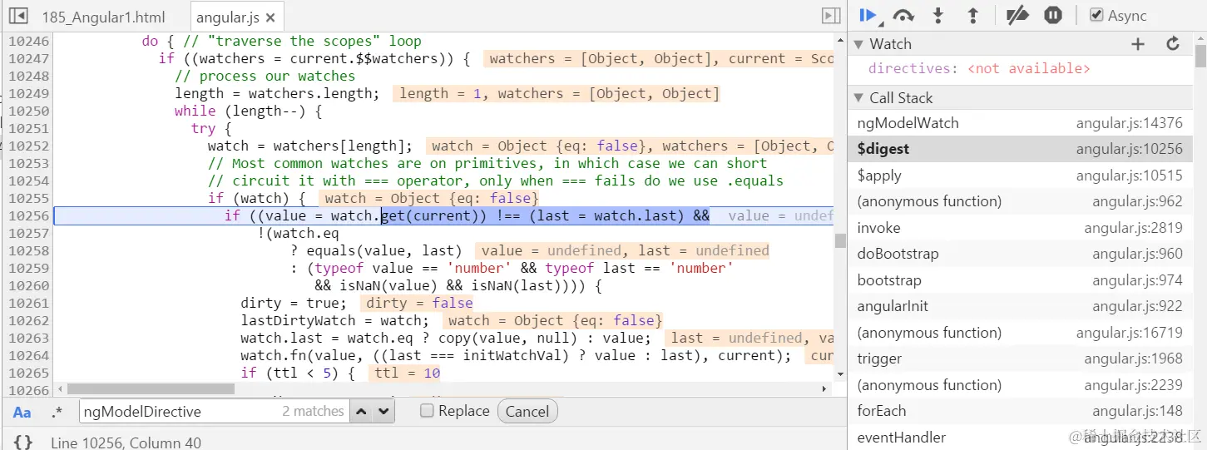Set breakpoint on line 10261
1207x450 pixels.
click(x=29, y=304)
